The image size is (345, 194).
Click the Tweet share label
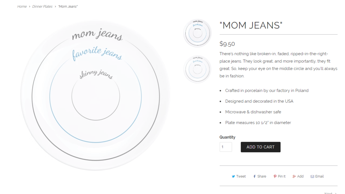241,176
